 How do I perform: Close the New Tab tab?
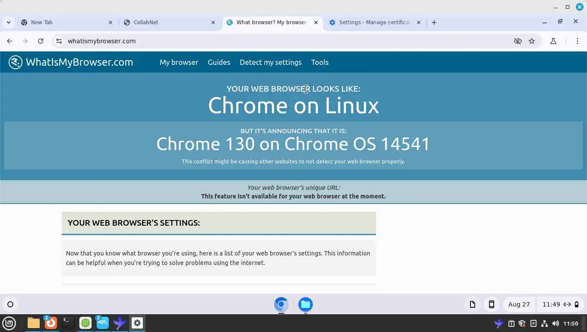(110, 22)
